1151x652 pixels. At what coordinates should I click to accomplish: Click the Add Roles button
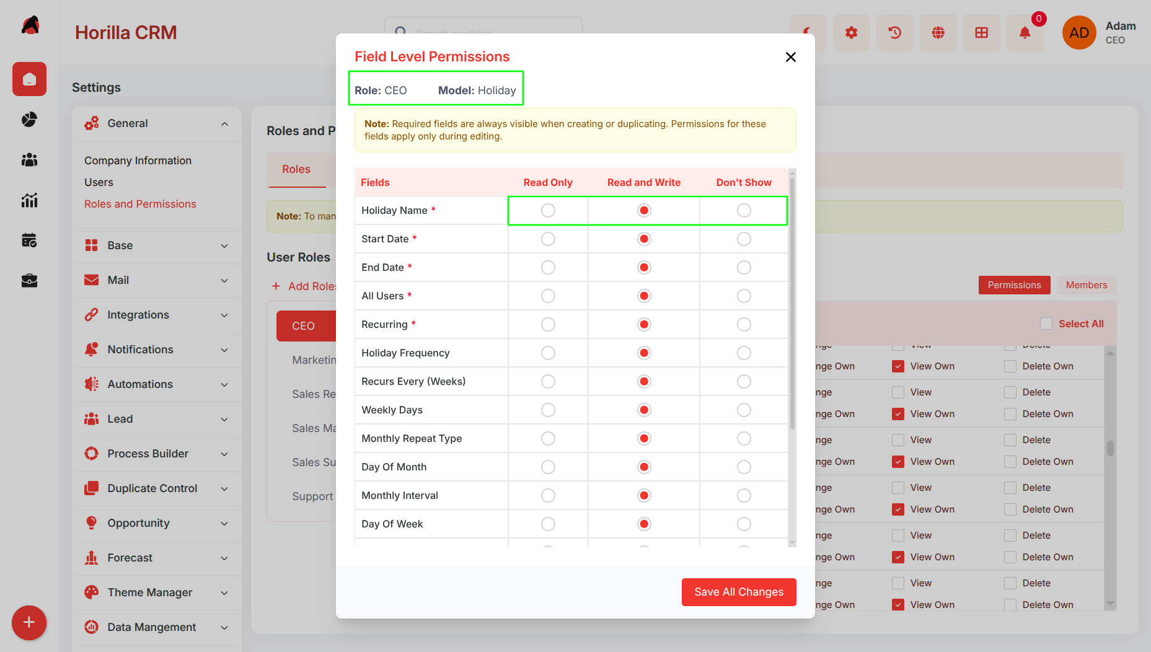click(x=304, y=286)
